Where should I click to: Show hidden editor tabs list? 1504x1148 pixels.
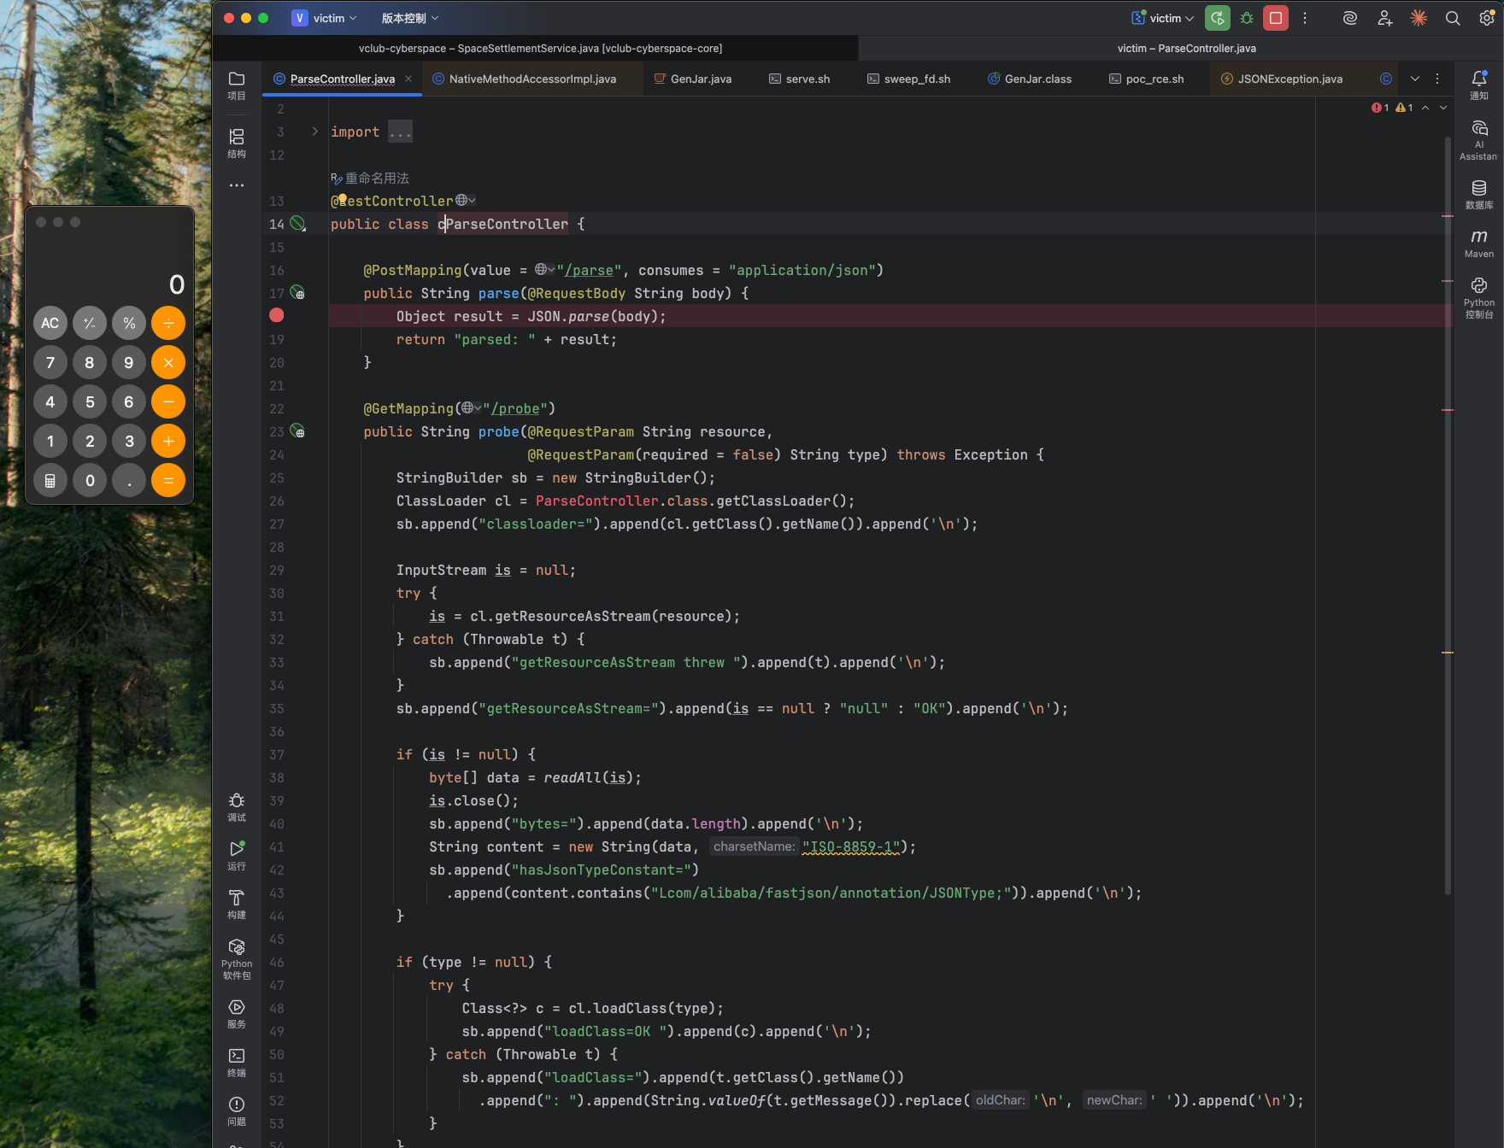(x=1415, y=79)
